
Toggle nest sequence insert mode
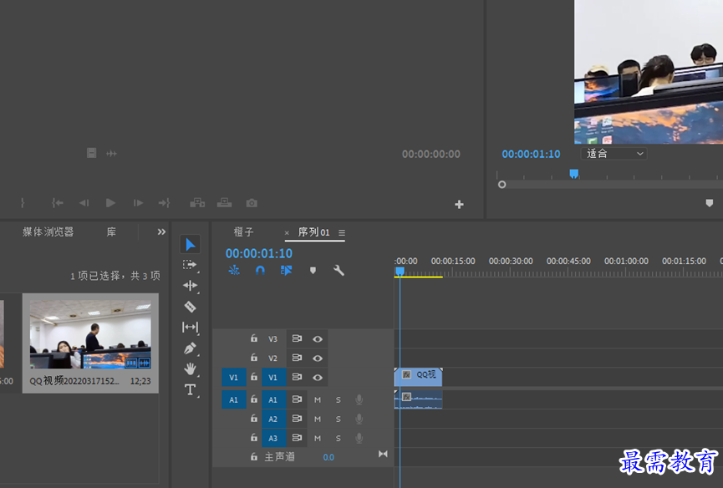234,270
